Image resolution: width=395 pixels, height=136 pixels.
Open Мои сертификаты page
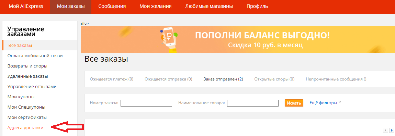point(27,118)
